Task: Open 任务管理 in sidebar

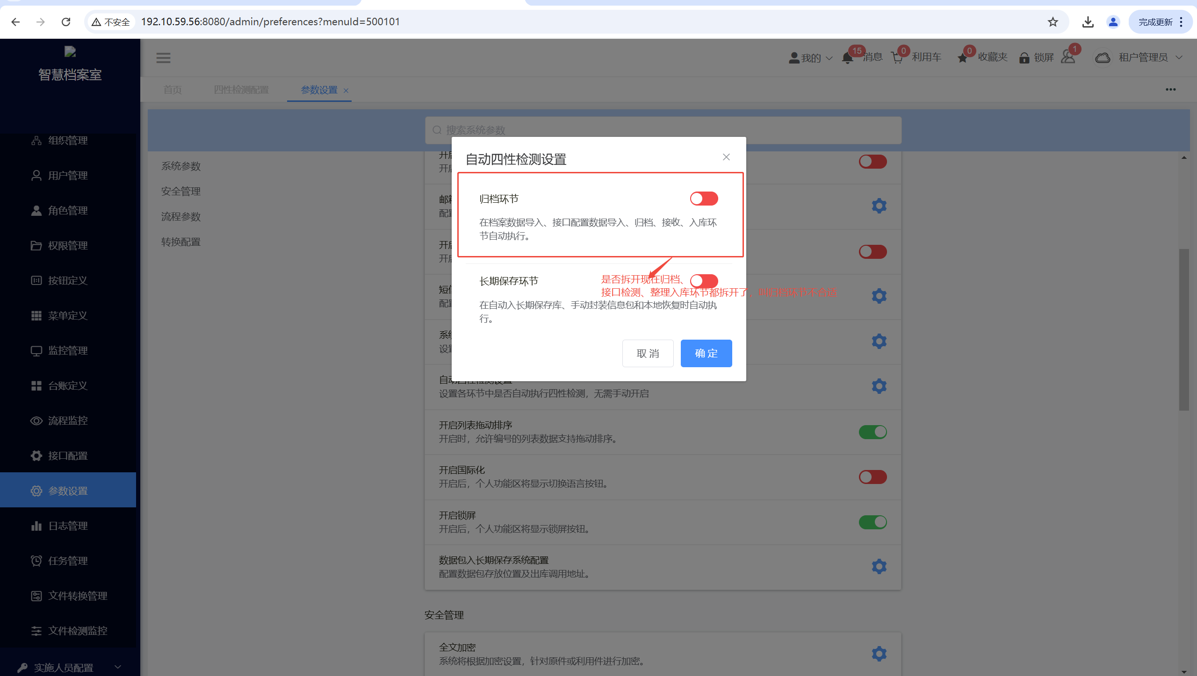Action: pos(68,561)
